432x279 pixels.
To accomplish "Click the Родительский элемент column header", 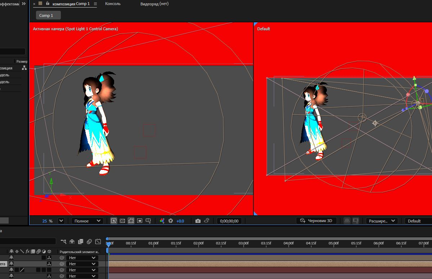I will pyautogui.click(x=80, y=252).
